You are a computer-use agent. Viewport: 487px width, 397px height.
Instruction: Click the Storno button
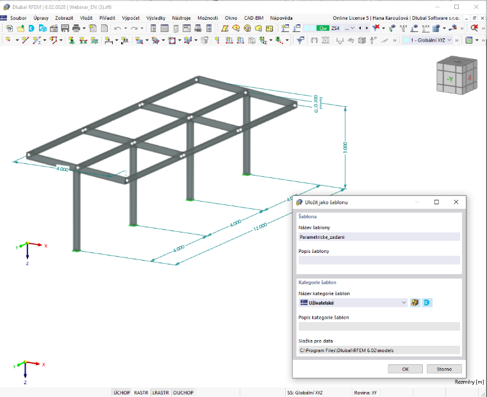click(x=444, y=369)
